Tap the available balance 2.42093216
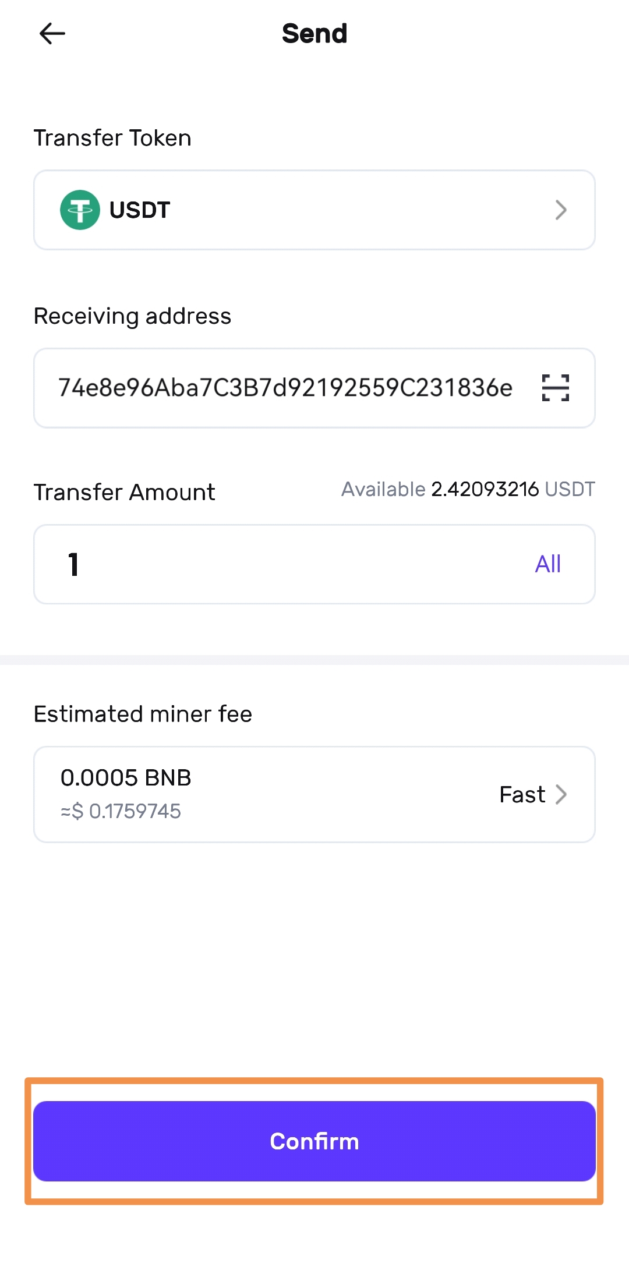The image size is (629, 1288). coord(485,489)
